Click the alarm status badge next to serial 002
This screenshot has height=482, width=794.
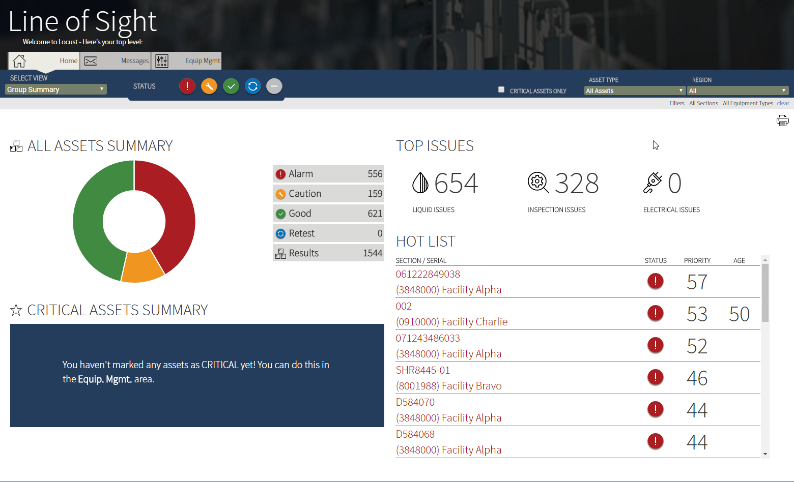click(x=655, y=313)
